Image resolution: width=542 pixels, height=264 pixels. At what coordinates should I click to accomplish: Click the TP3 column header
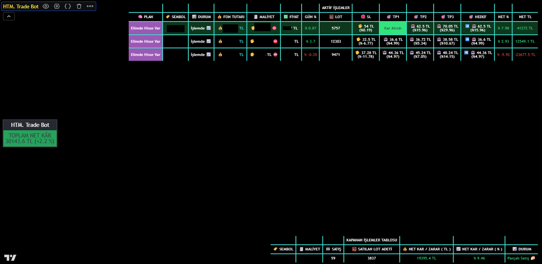click(447, 17)
